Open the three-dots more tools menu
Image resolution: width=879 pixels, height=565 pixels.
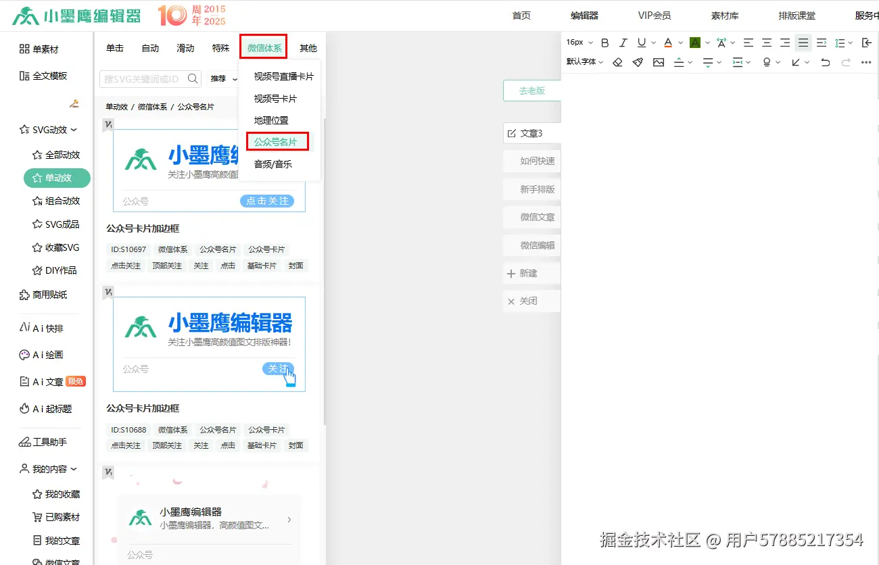tap(866, 62)
